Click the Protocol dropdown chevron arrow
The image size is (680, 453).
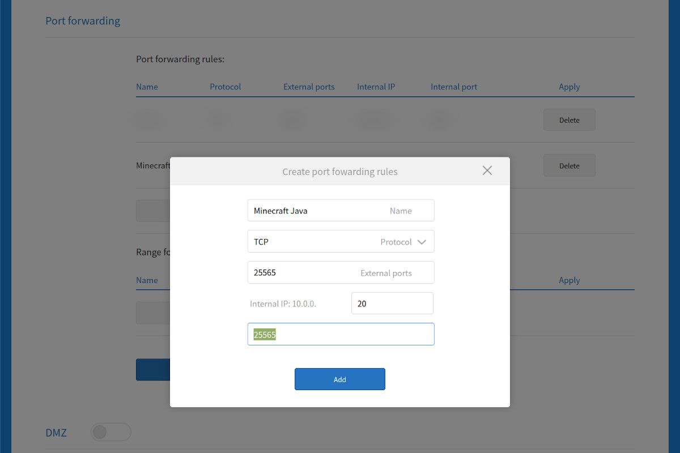tap(422, 242)
